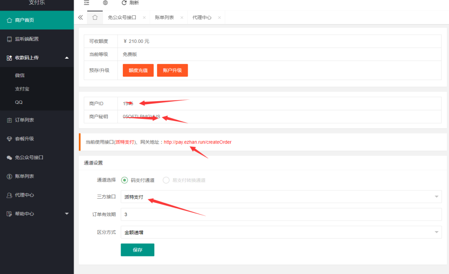Click the 额度充值 recharge button

138,70
